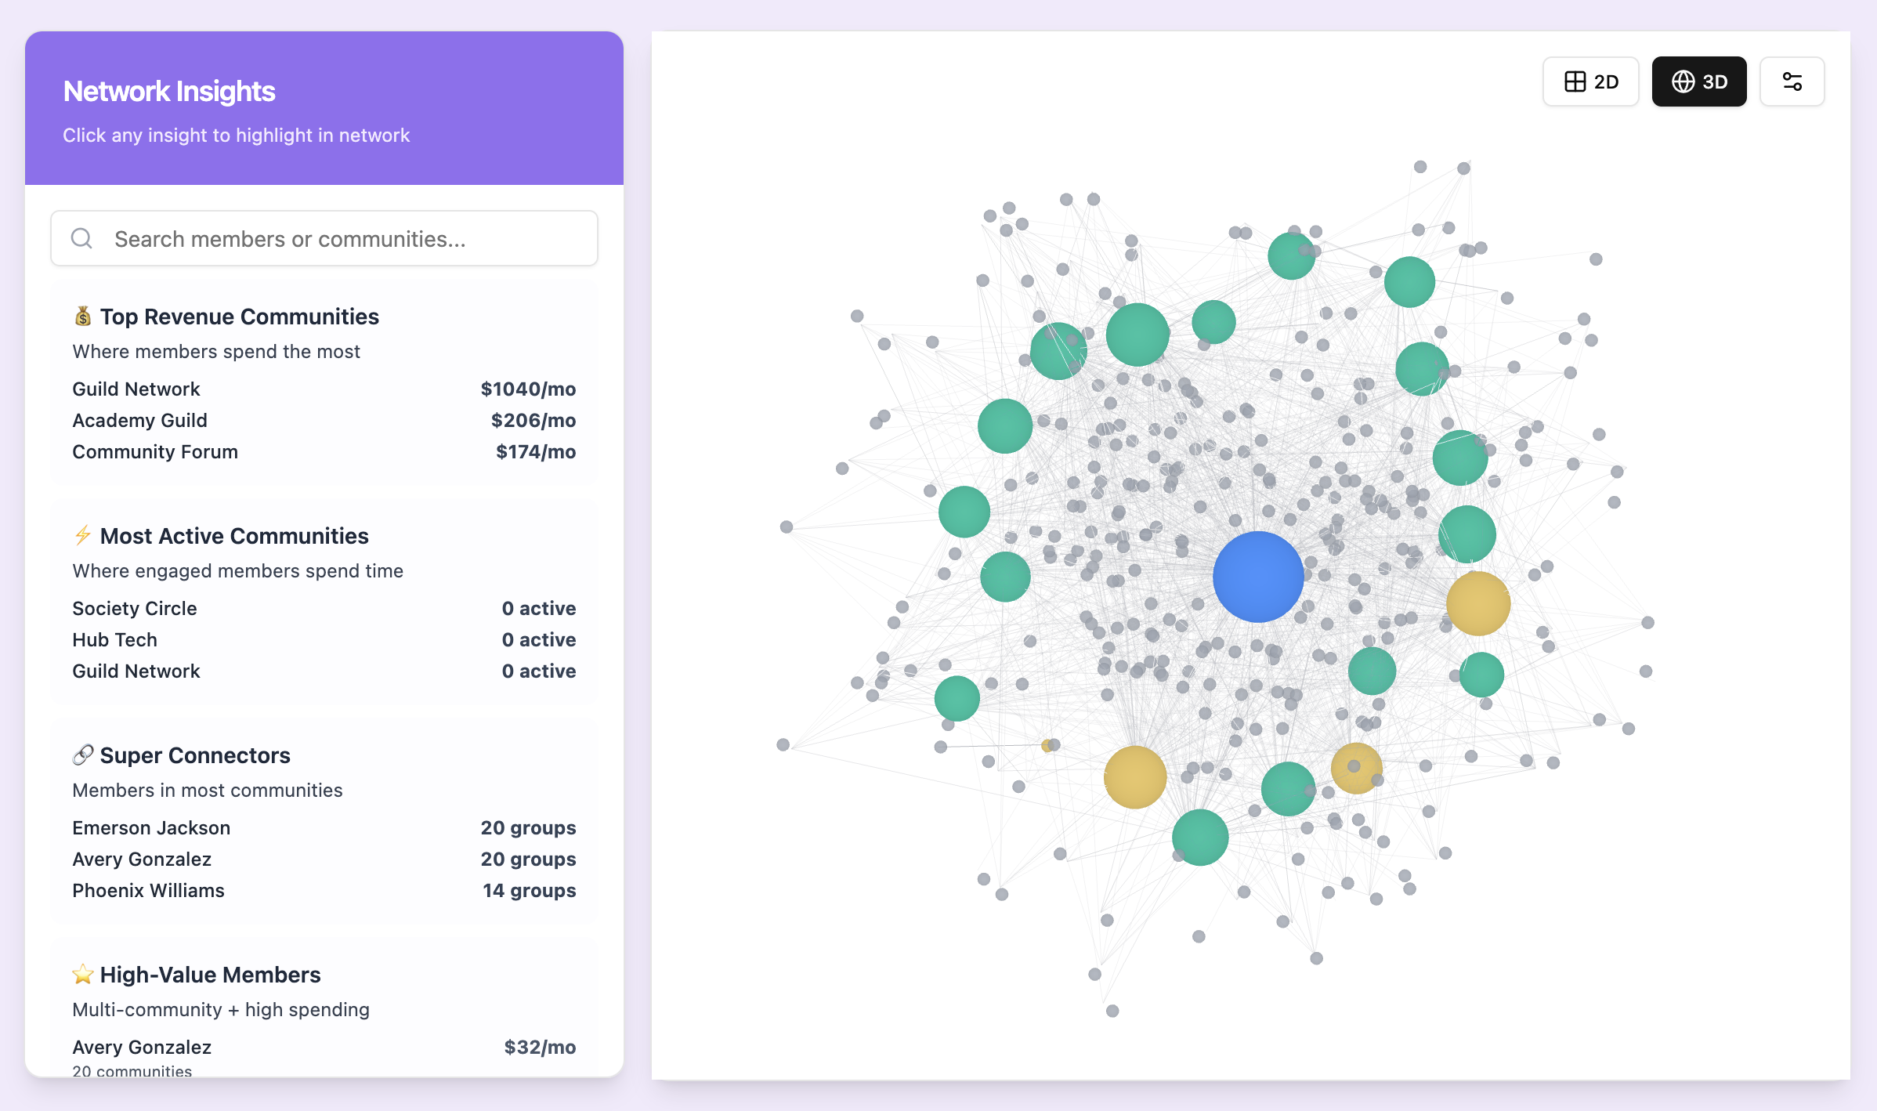Switch to 2D graph view
The width and height of the screenshot is (1877, 1111).
[x=1590, y=81]
